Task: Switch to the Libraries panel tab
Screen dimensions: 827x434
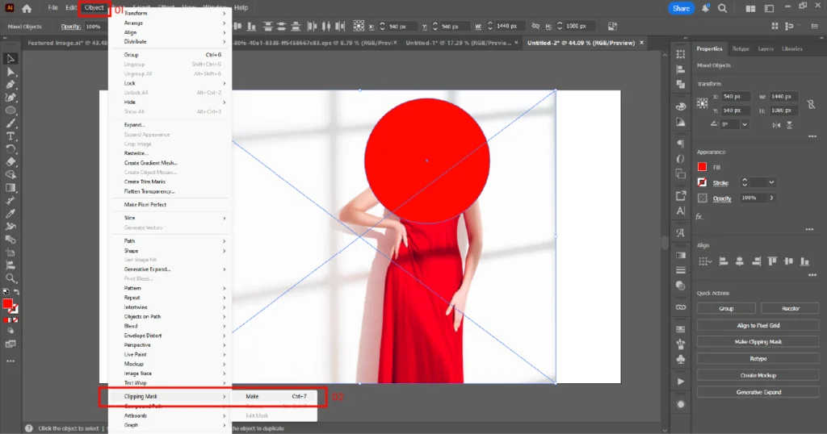Action: (x=791, y=48)
